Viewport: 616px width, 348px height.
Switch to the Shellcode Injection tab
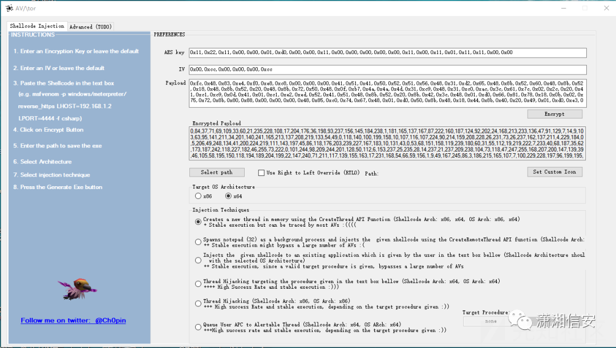pyautogui.click(x=37, y=26)
